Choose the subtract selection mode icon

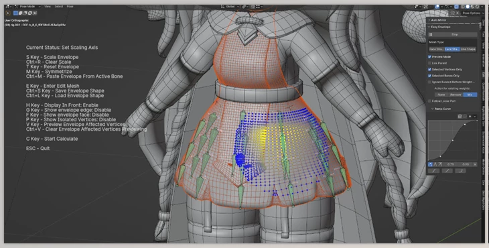tap(25, 13)
